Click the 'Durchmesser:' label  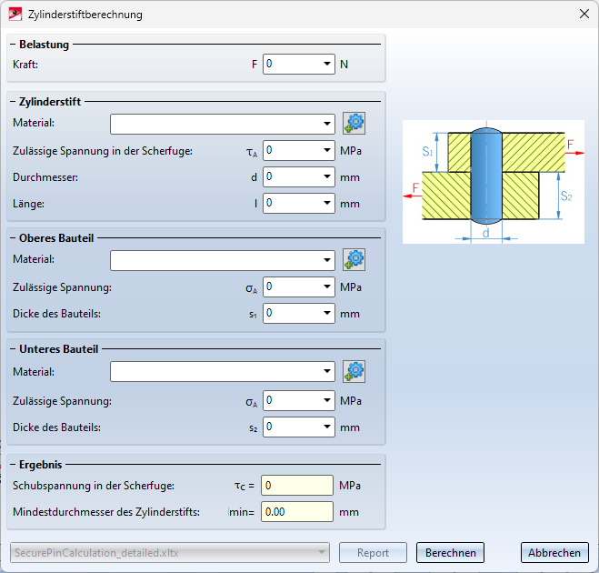pyautogui.click(x=45, y=177)
